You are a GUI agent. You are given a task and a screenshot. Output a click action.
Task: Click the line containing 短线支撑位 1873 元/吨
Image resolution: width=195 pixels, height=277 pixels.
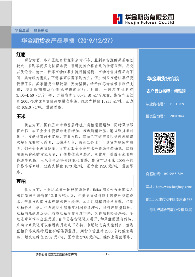(x=75, y=166)
